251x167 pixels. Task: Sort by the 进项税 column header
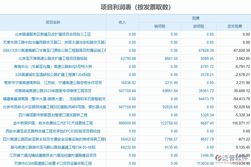coord(199,26)
